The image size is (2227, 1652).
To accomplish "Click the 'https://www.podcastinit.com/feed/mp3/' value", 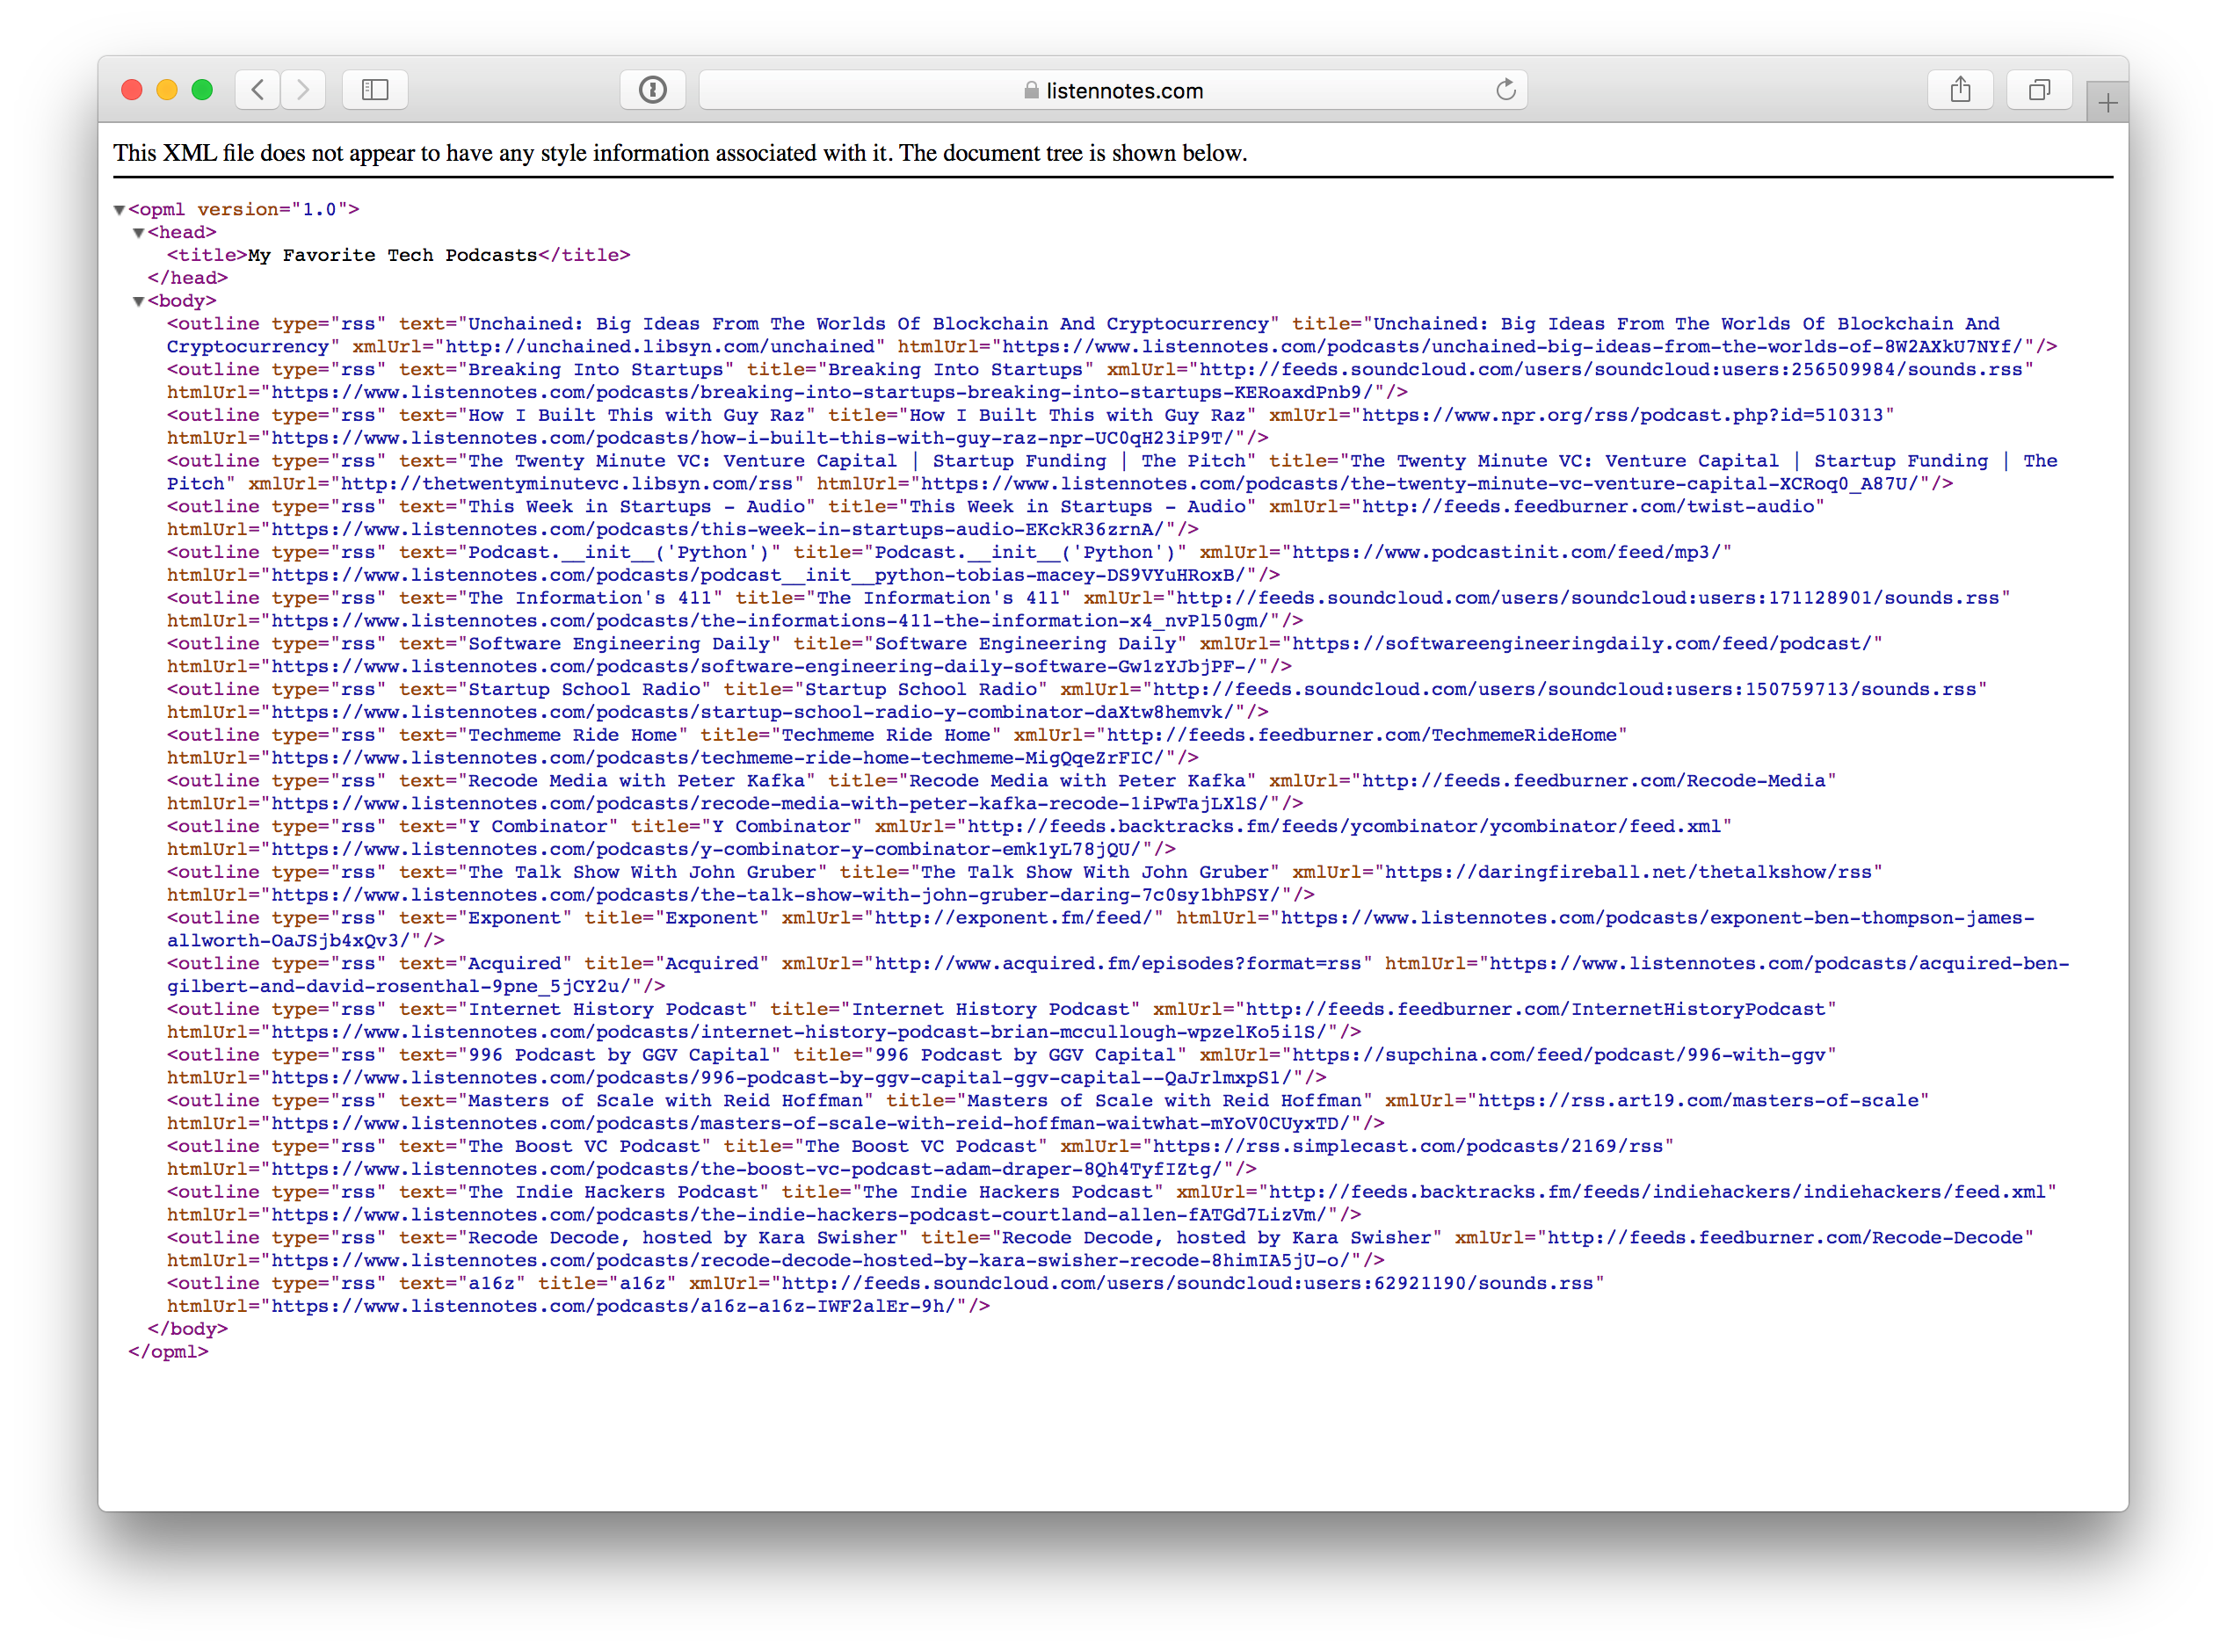I will pyautogui.click(x=1507, y=552).
